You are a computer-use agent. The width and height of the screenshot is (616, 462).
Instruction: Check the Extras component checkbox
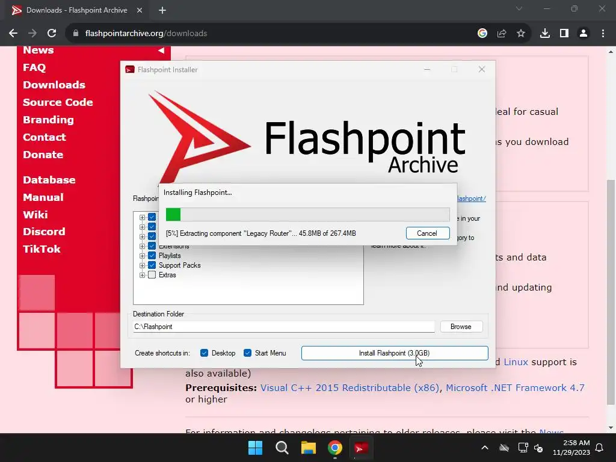pyautogui.click(x=152, y=275)
